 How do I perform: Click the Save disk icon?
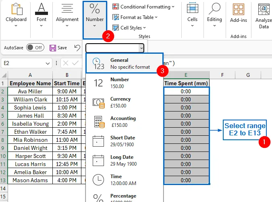click(x=53, y=48)
